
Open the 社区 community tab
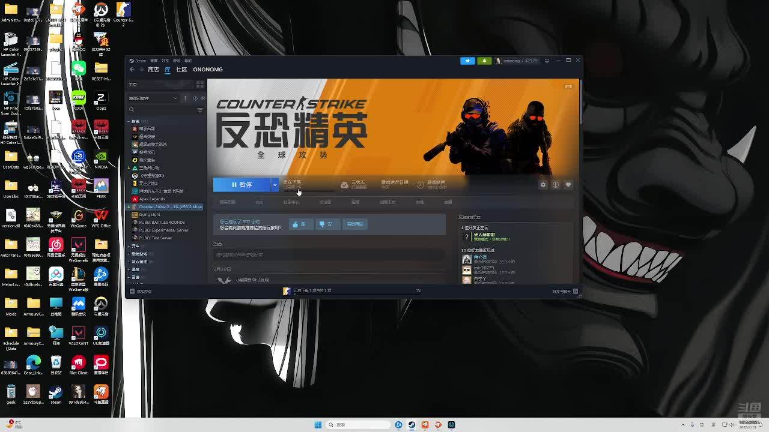click(181, 70)
